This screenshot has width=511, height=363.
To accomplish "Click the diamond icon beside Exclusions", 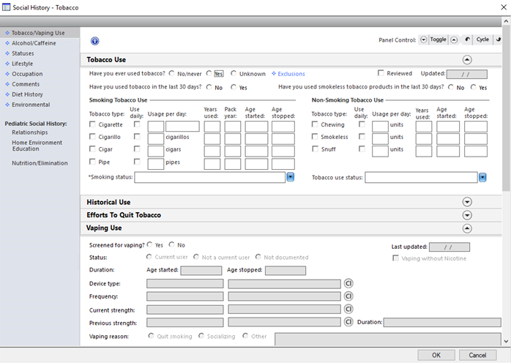I will coord(274,74).
